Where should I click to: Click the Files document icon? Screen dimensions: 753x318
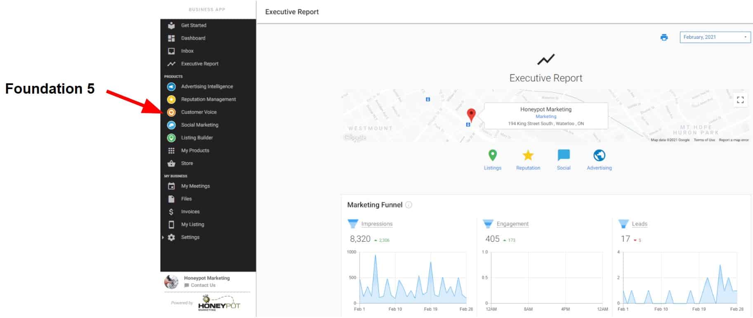[171, 199]
